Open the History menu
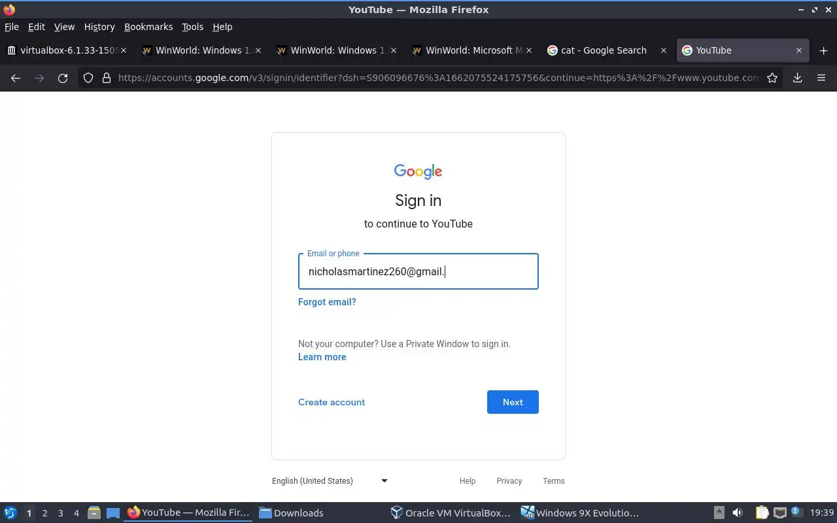Image resolution: width=837 pixels, height=523 pixels. pyautogui.click(x=99, y=27)
